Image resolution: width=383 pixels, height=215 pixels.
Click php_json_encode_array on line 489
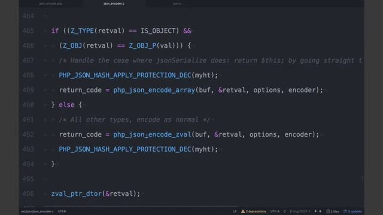154,90
